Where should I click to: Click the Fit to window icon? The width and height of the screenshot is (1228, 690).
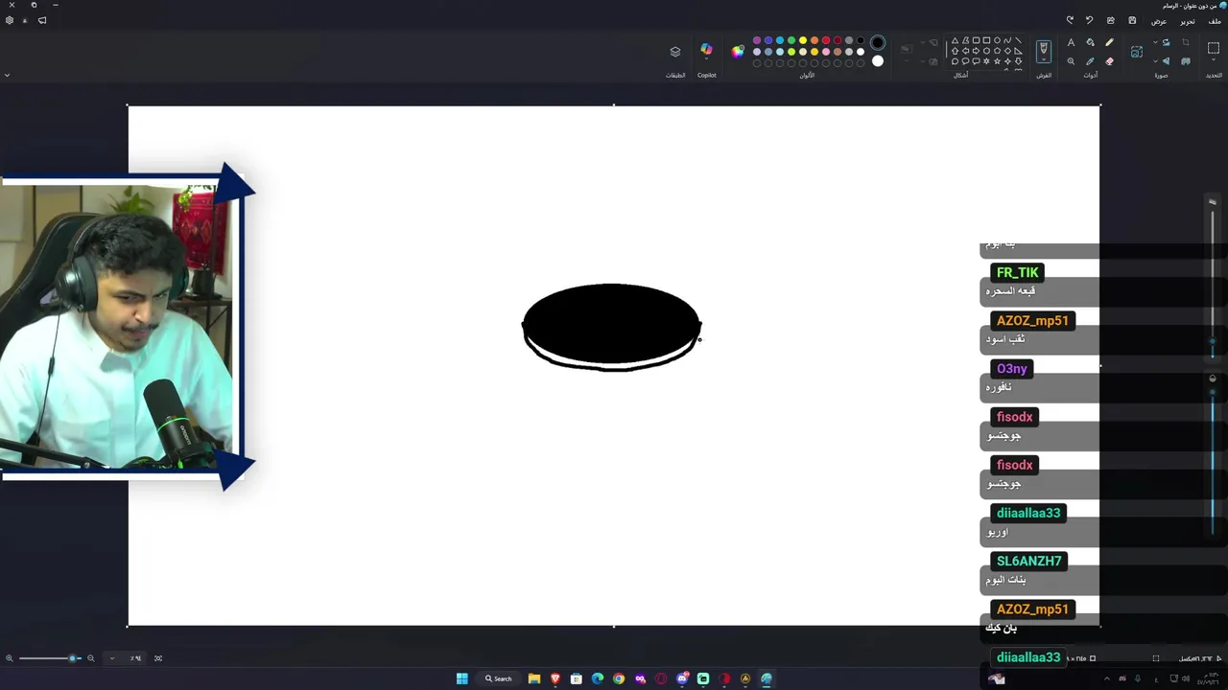point(158,657)
